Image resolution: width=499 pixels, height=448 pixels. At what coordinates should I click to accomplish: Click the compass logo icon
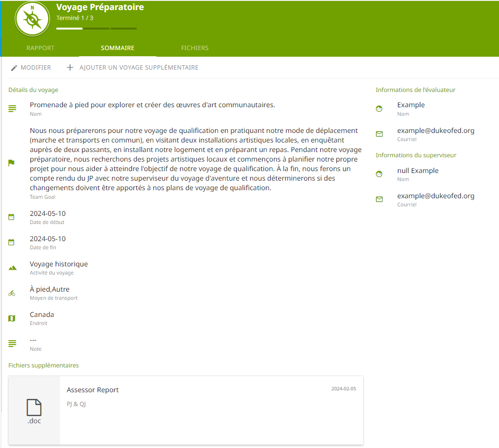point(32,19)
